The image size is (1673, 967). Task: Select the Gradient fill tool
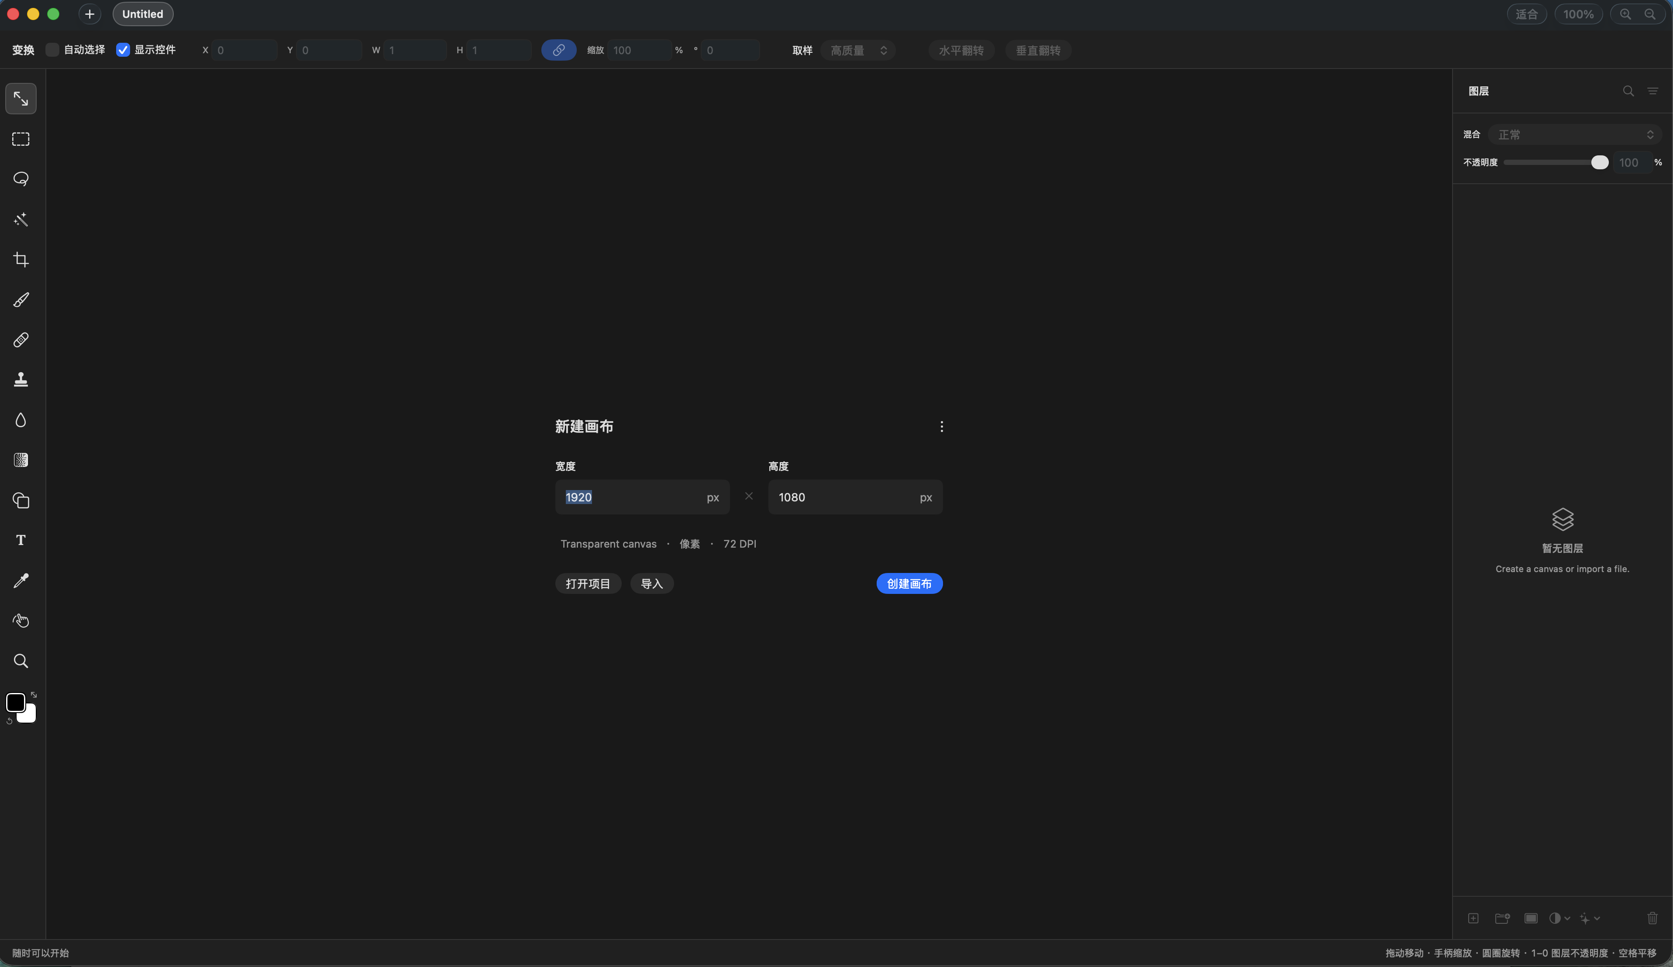[x=21, y=460]
